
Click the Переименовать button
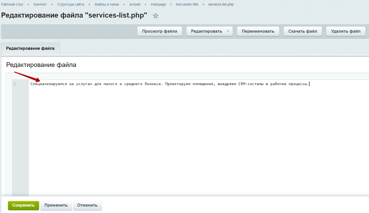coord(258,31)
